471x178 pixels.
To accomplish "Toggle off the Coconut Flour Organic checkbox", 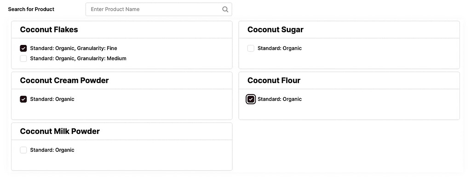I will point(251,99).
